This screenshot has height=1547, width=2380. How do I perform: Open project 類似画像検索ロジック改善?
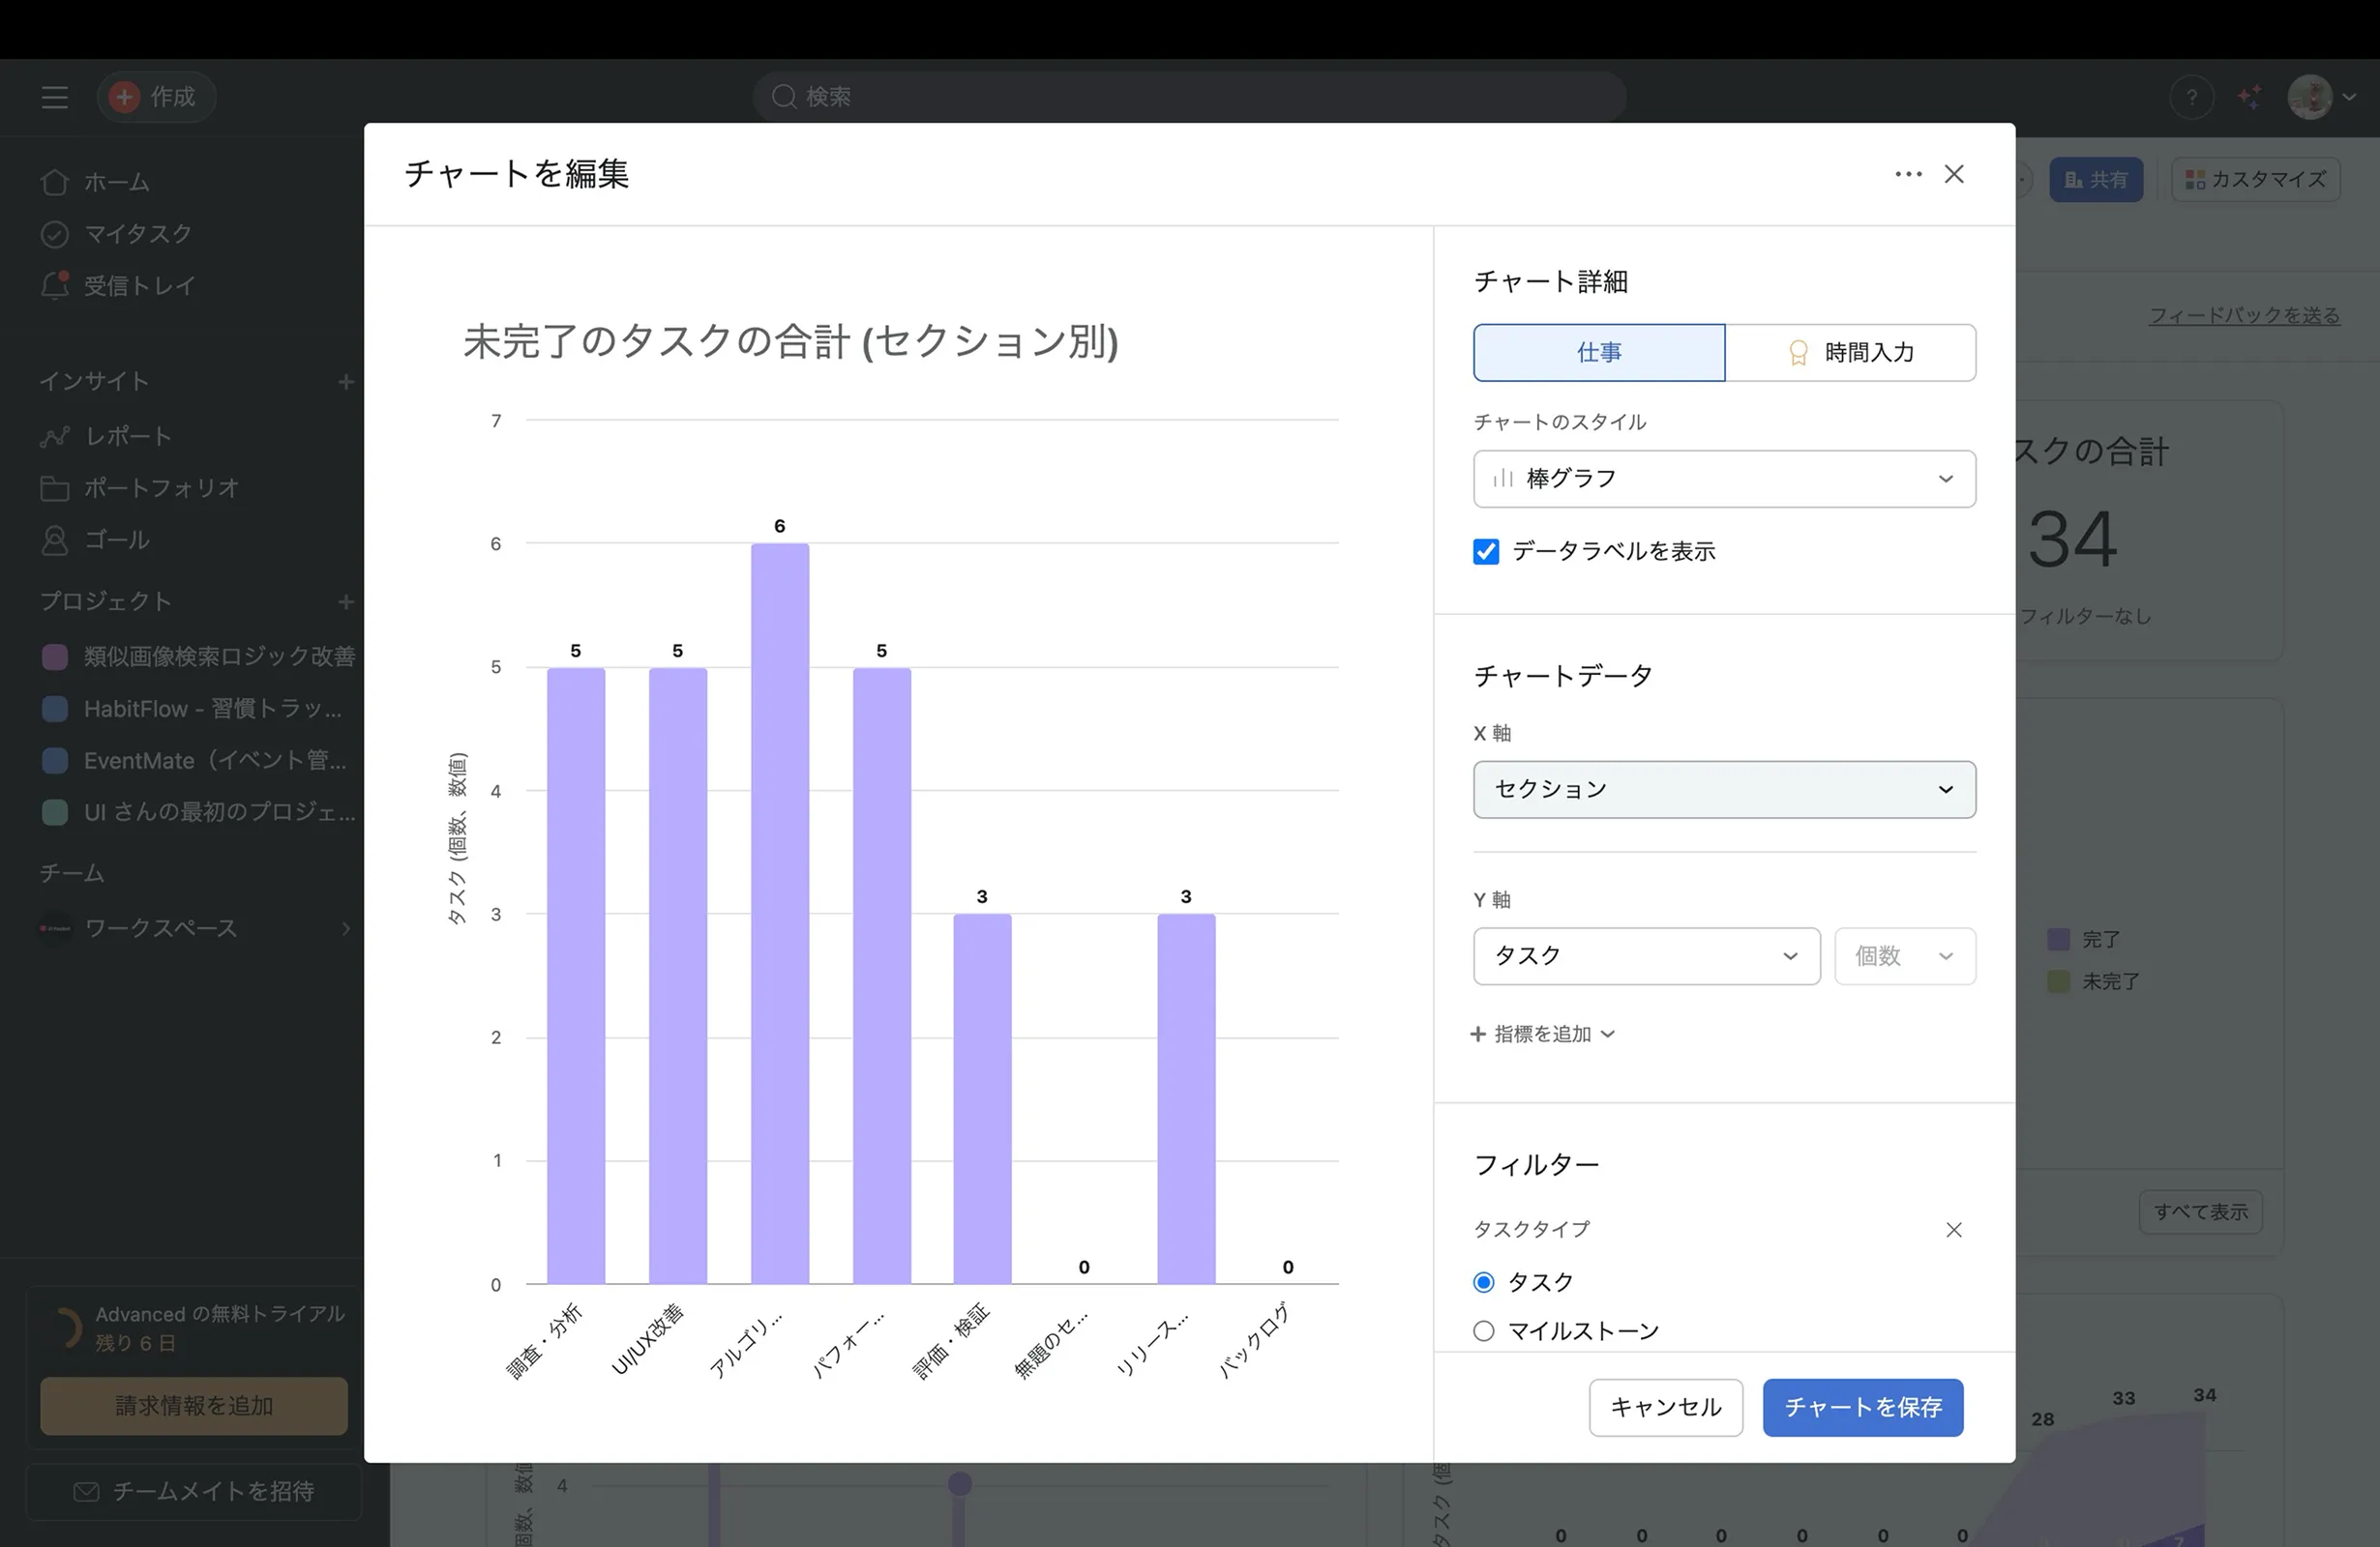point(219,657)
